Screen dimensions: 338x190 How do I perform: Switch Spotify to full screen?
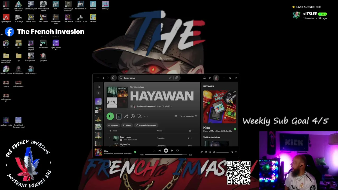pyautogui.click(x=236, y=152)
